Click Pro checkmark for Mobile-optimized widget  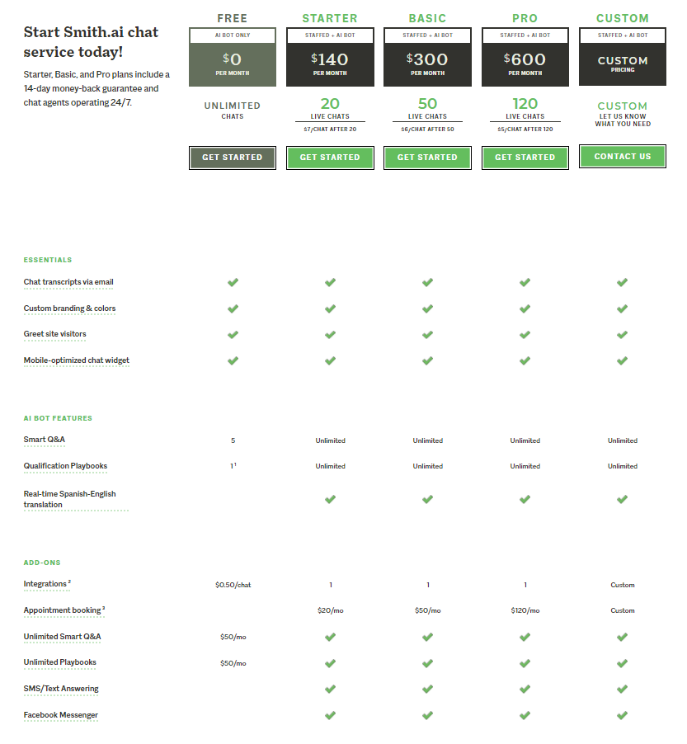pos(525,360)
